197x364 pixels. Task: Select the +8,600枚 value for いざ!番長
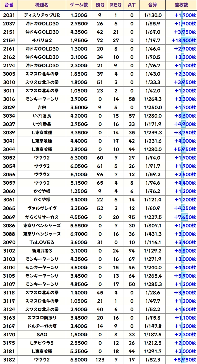(185, 116)
